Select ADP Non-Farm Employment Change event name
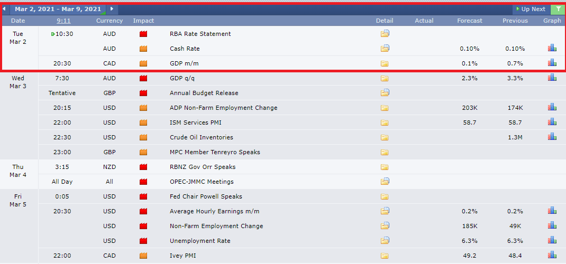Image resolution: width=566 pixels, height=264 pixels. [223, 108]
